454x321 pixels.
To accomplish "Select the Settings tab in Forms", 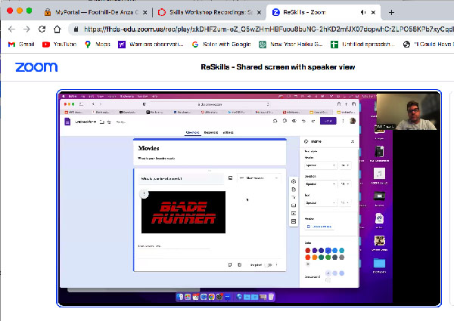I will 229,132.
